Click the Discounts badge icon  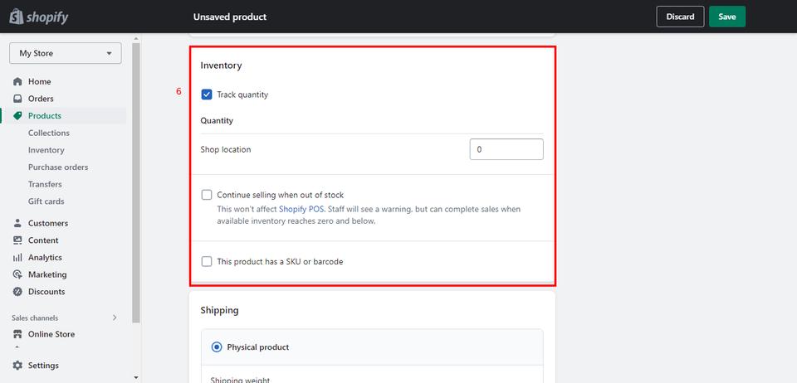pos(17,292)
